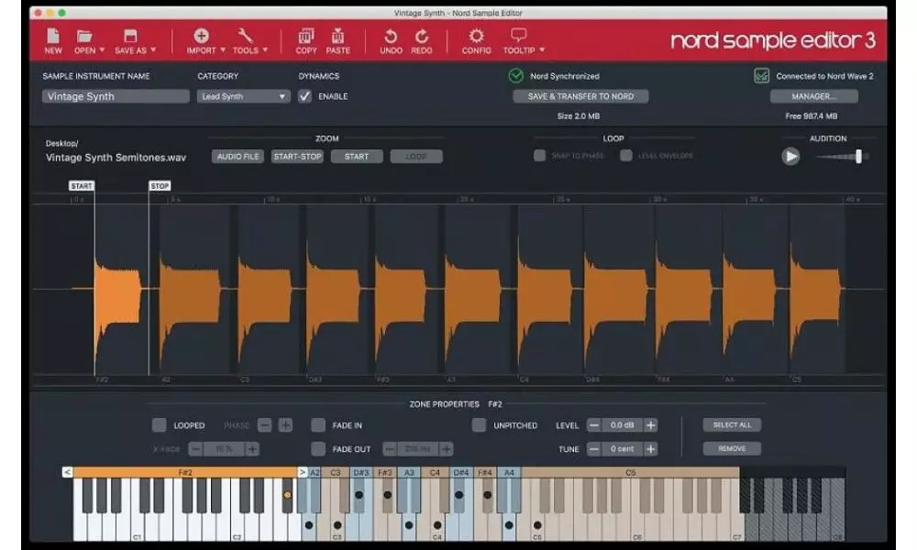Viewport: 917px width, 550px height.
Task: Zoom to Audio File
Action: coord(238,157)
